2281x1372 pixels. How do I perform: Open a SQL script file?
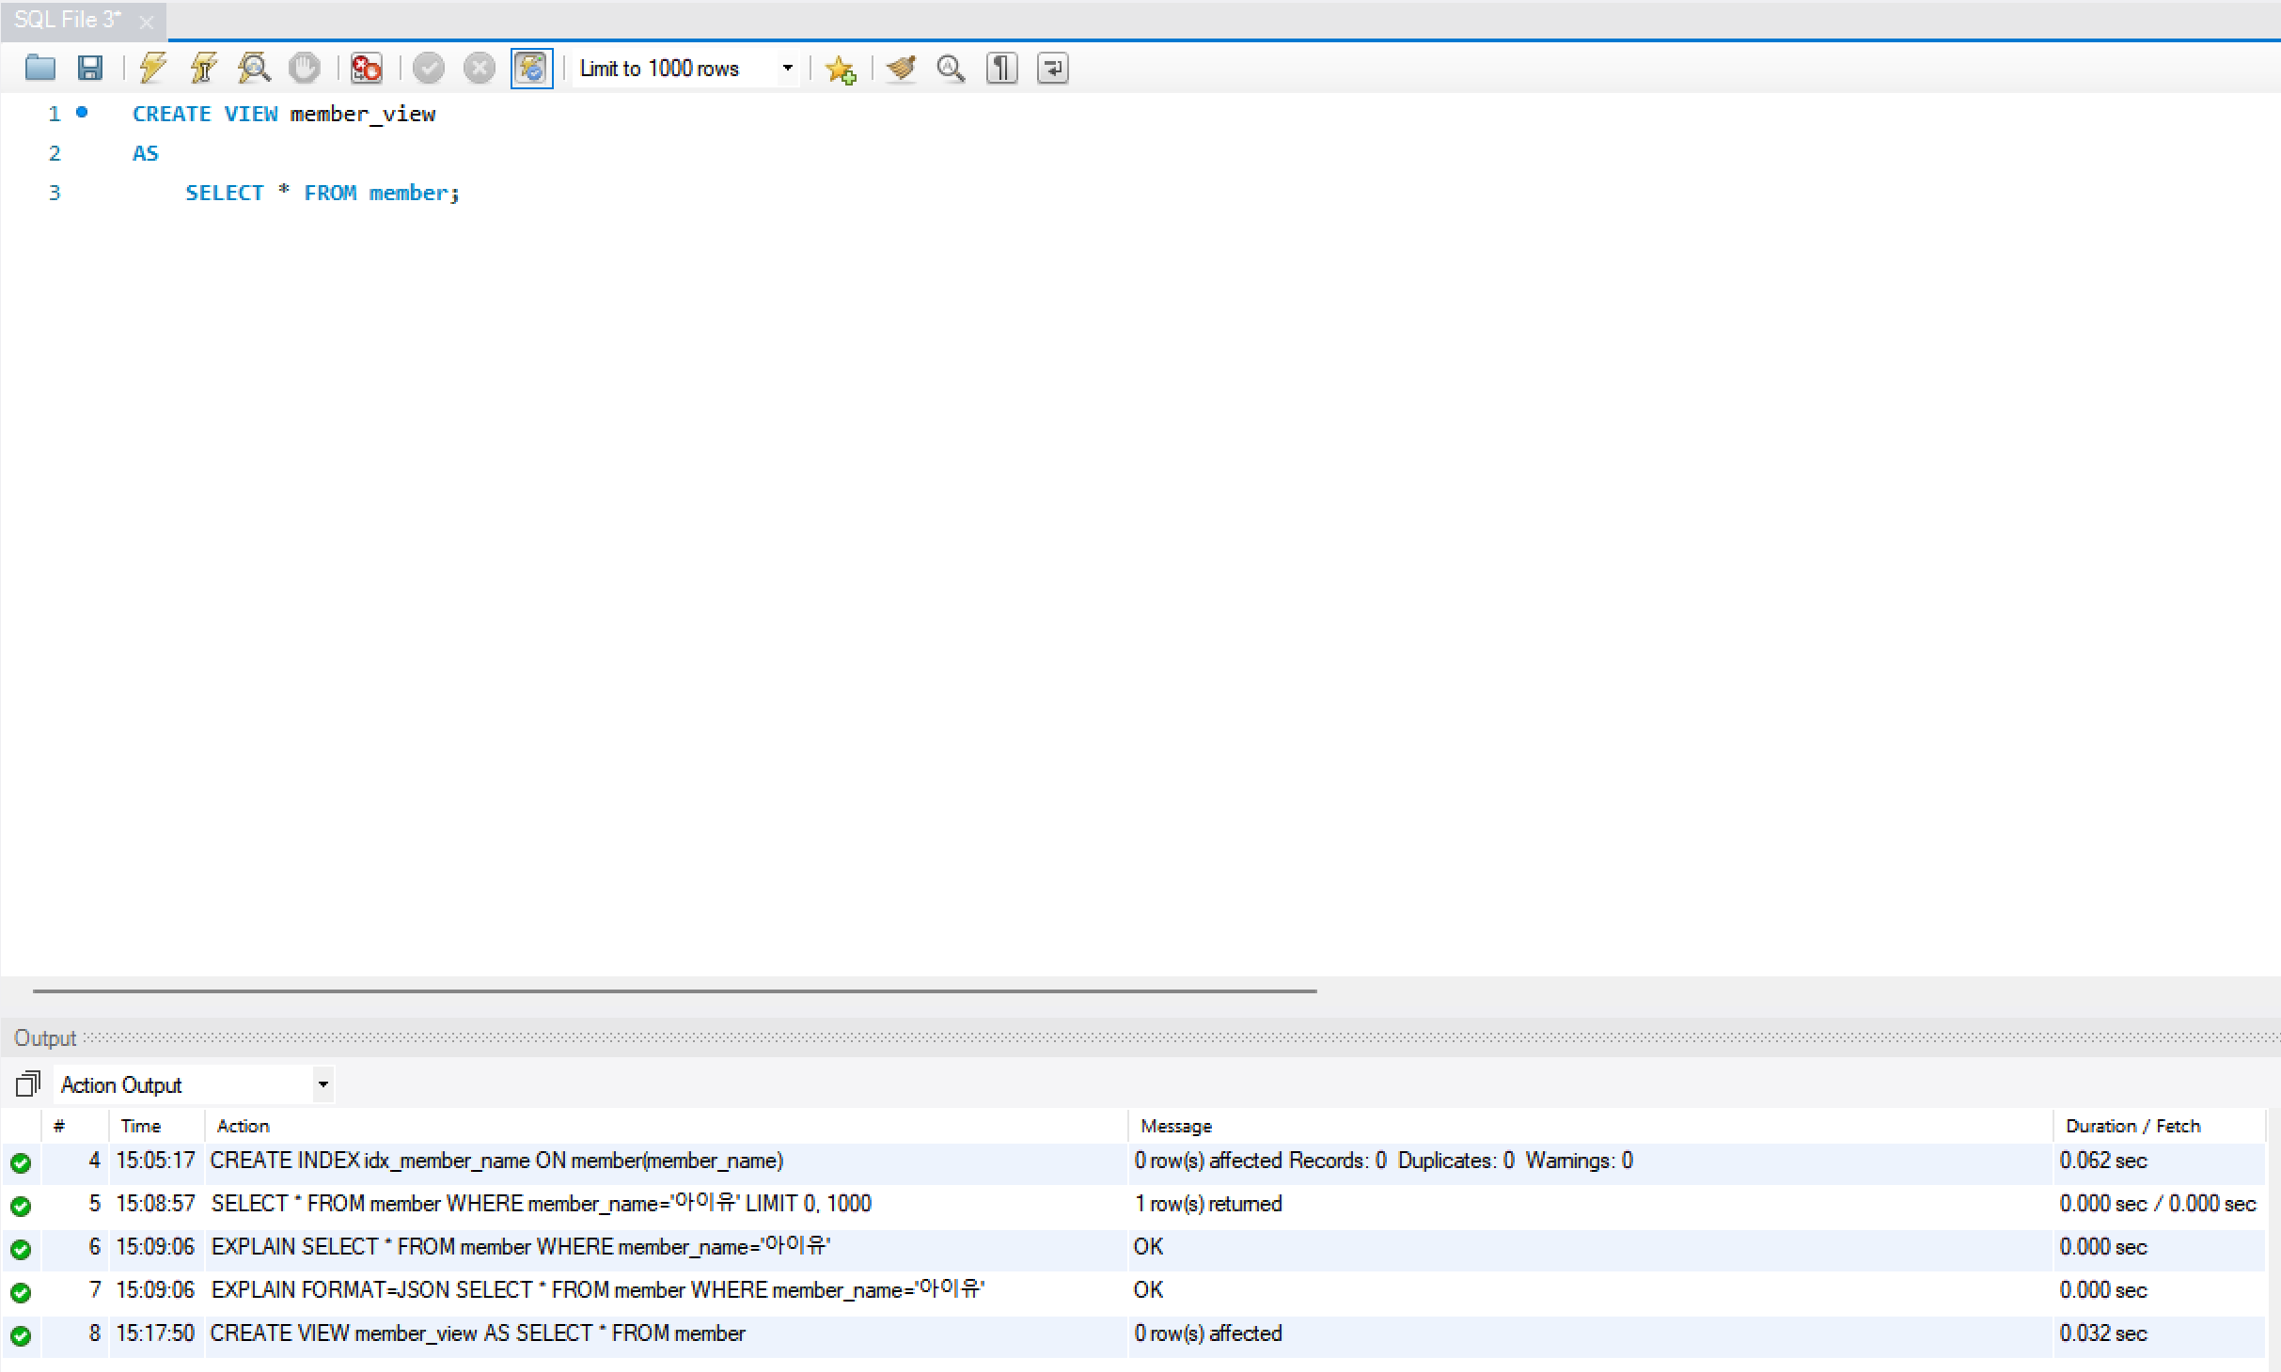(40, 68)
